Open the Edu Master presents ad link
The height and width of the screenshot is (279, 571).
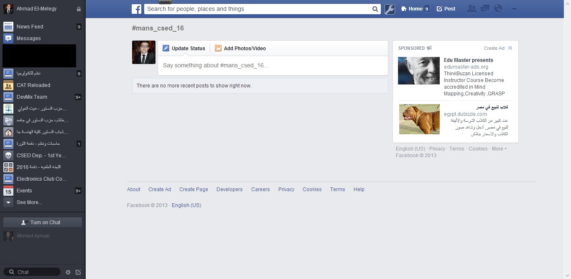469,60
